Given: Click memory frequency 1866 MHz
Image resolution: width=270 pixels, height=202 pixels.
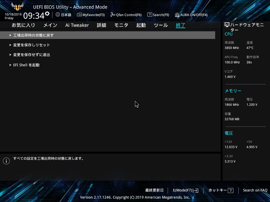Looking at the screenshot, I should point(232,105).
